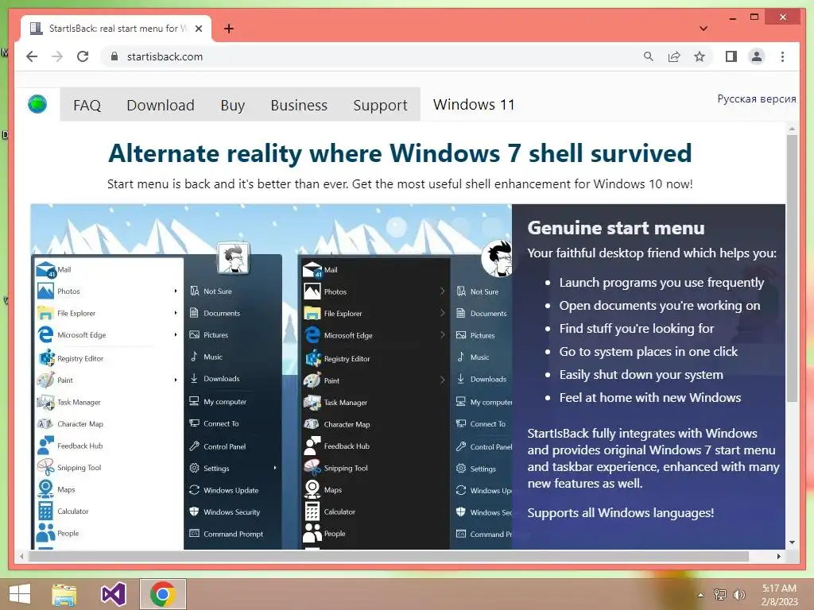Open the volume speaker tray icon
This screenshot has height=610, width=814.
point(738,594)
